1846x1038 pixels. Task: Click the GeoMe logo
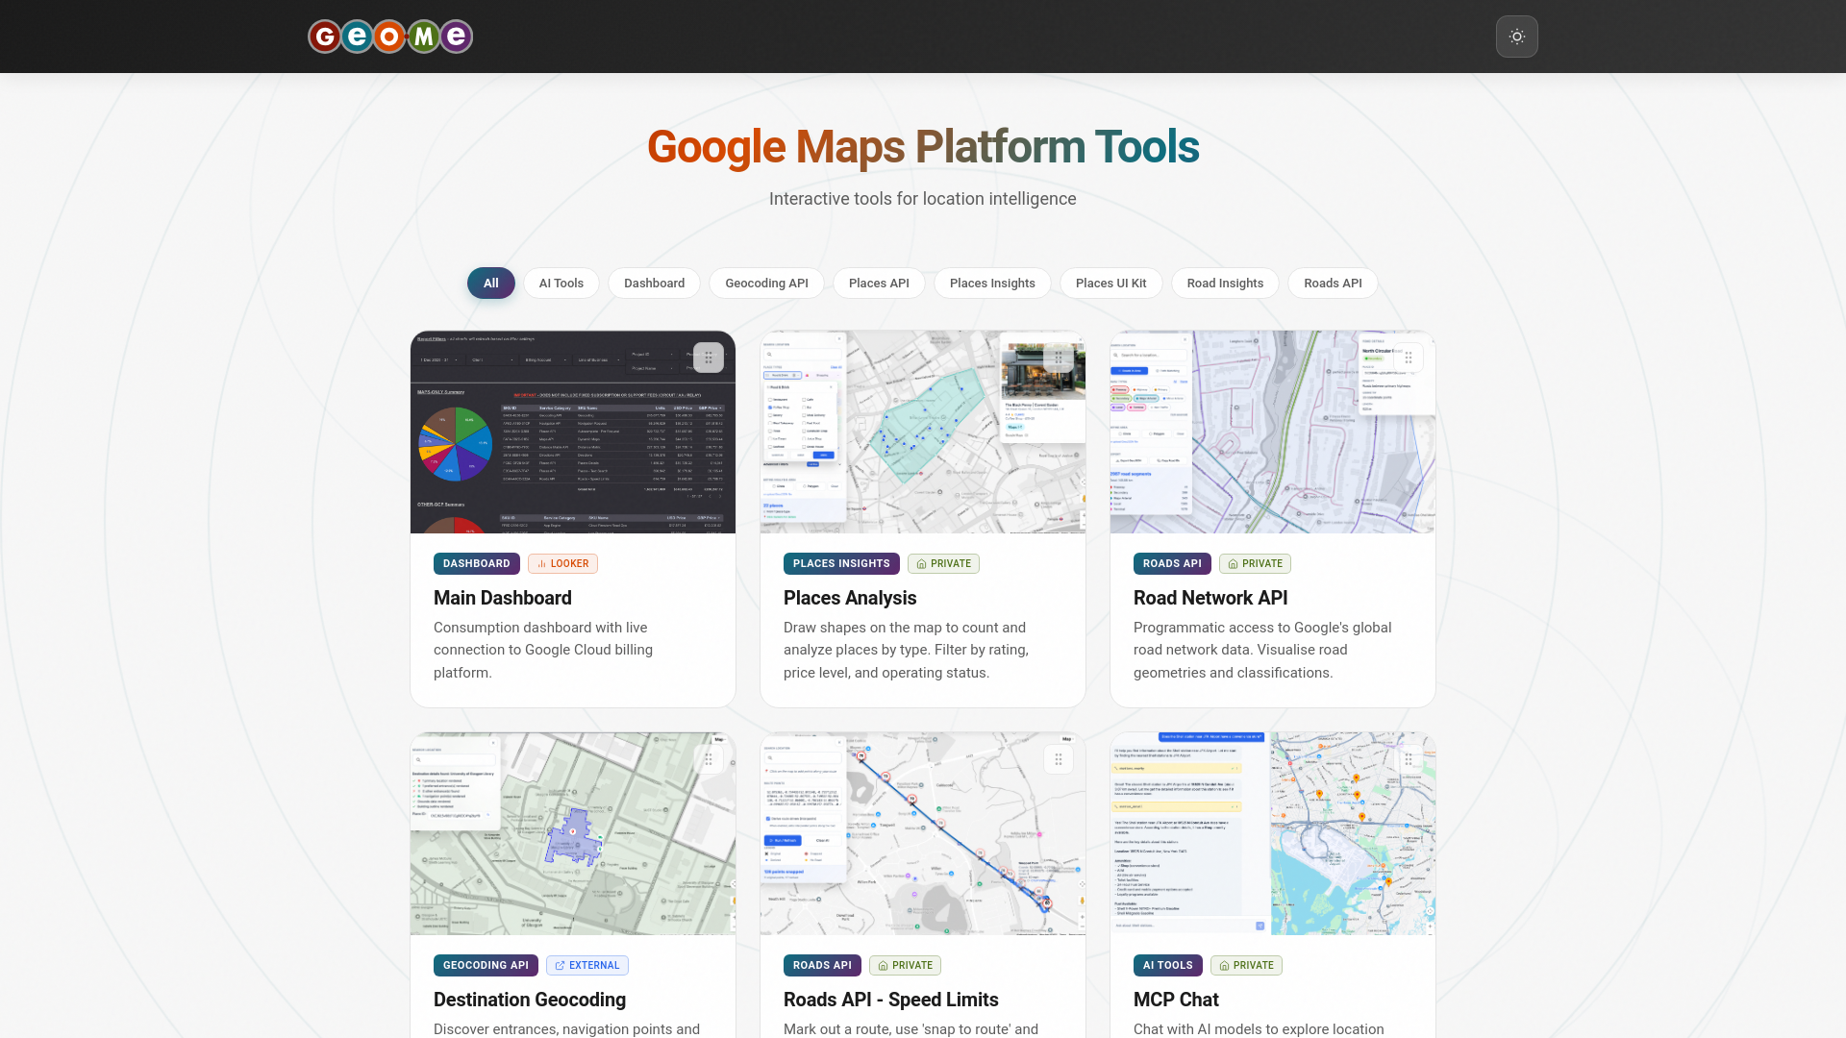click(x=390, y=37)
